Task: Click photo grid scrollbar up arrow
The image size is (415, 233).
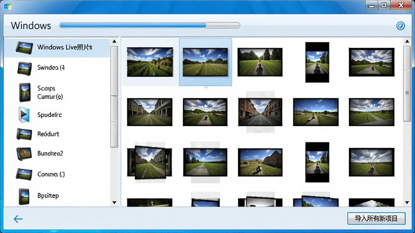Action: coord(407,41)
